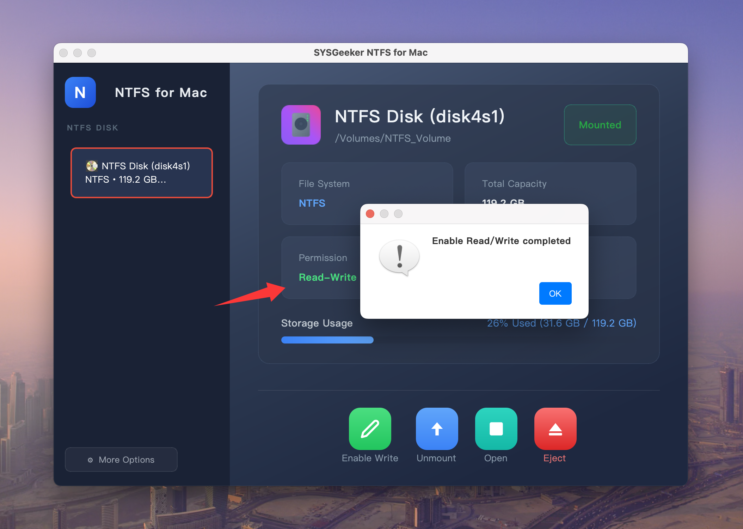Image resolution: width=743 pixels, height=529 pixels.
Task: Close the Enable Read/Write completed dialog
Action: (370, 214)
